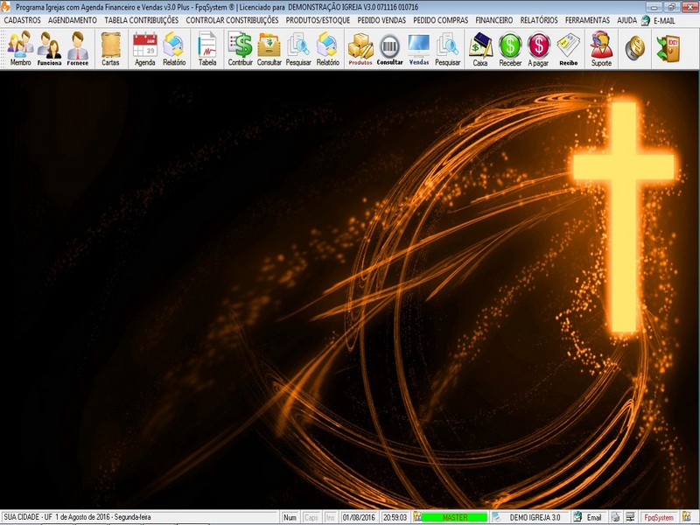The image size is (700, 525).
Task: Open the FINANCEIRO menu
Action: [x=494, y=20]
